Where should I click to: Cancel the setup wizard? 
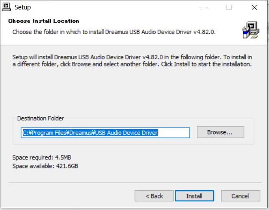coord(241,196)
